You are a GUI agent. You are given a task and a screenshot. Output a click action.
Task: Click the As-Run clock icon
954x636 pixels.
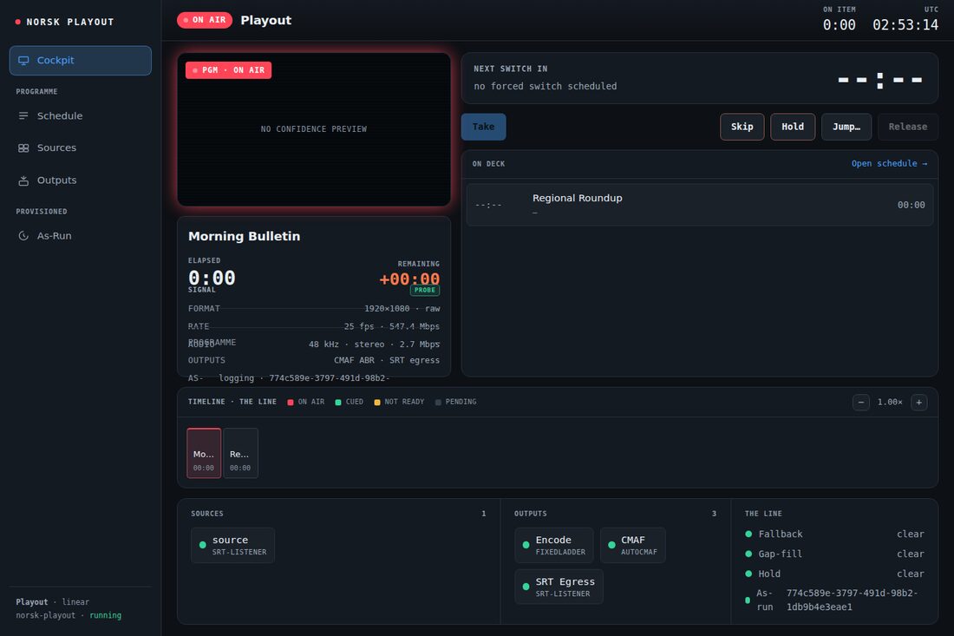[23, 235]
